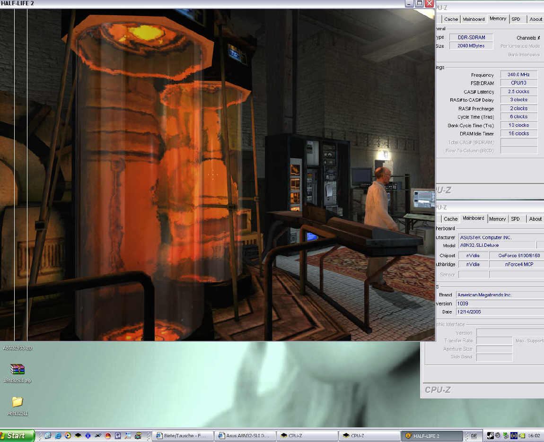Click the blue diamond info quick launch icon
This screenshot has width=544, height=442.
[88, 435]
